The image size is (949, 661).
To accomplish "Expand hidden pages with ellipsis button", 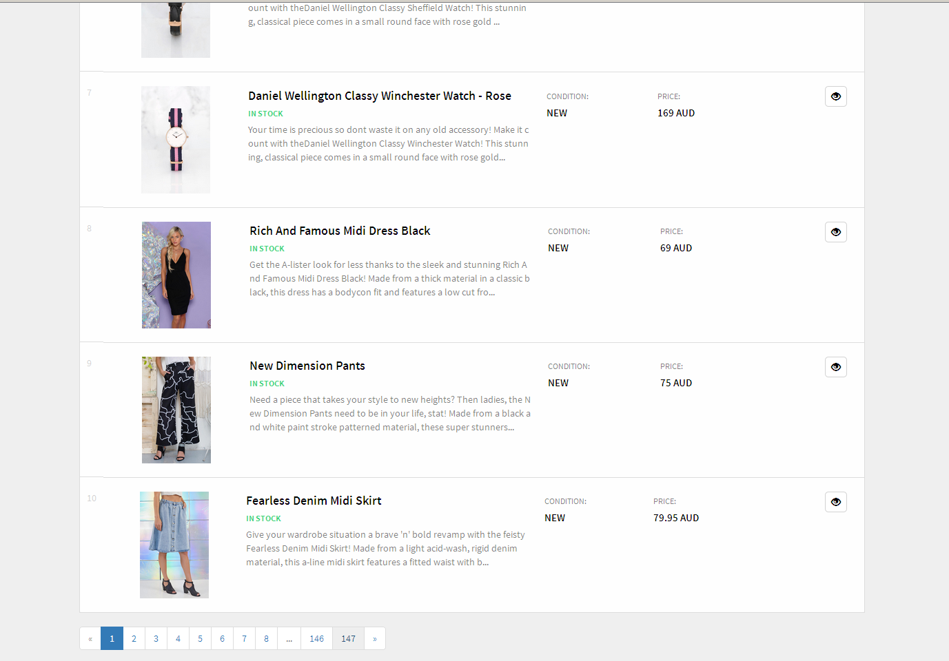I will pyautogui.click(x=289, y=638).
